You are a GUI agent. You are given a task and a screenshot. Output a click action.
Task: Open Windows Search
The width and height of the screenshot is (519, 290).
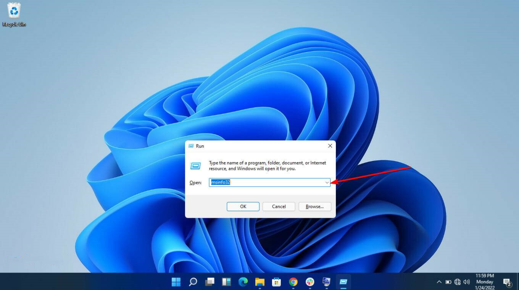pyautogui.click(x=193, y=282)
